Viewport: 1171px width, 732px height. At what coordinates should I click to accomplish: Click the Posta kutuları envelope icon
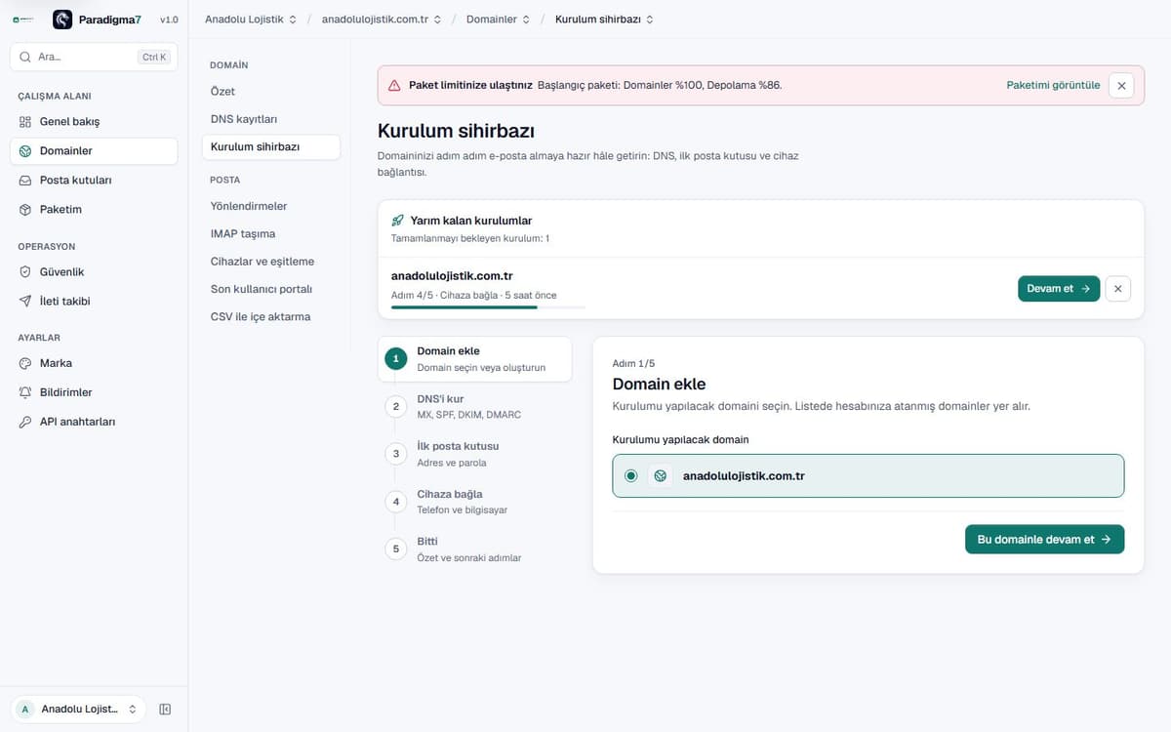tap(25, 181)
